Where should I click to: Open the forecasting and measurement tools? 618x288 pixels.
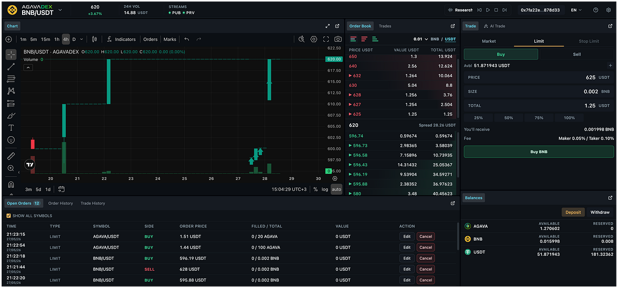[x=11, y=103]
